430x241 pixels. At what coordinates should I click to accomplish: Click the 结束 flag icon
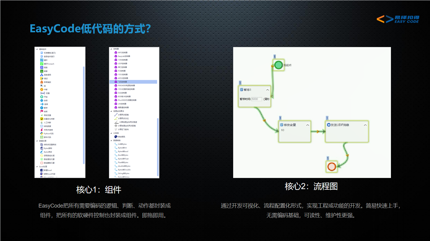42,111
